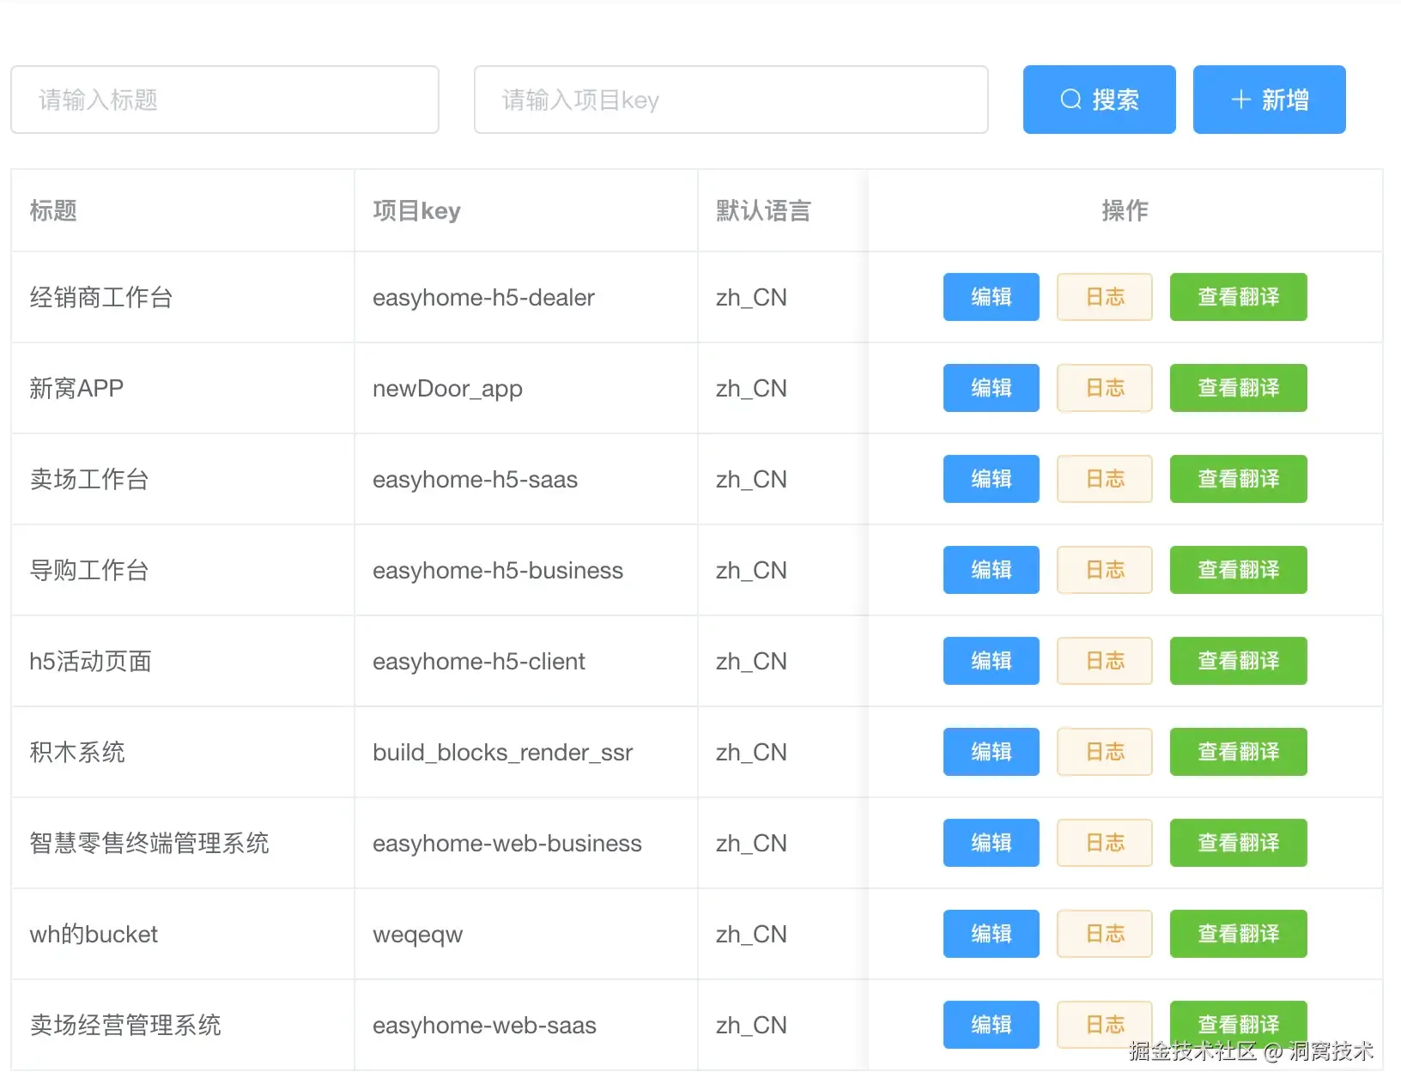Open 日志 for h5活动页面 row

point(1104,661)
